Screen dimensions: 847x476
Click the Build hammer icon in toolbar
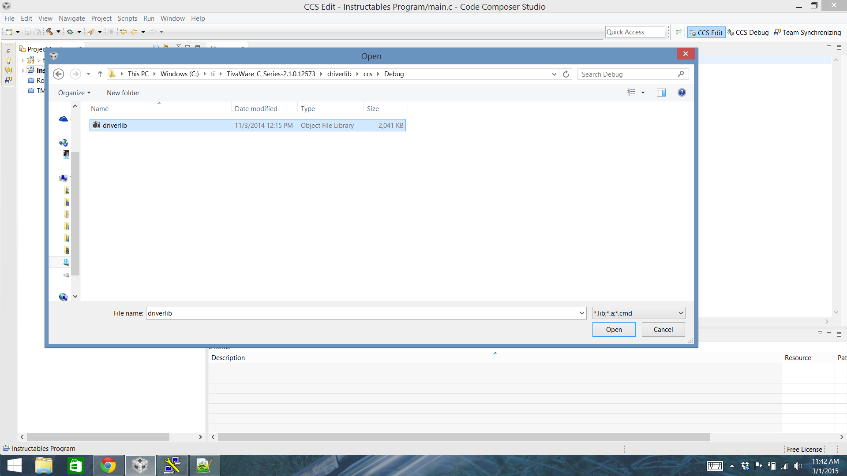tap(50, 32)
